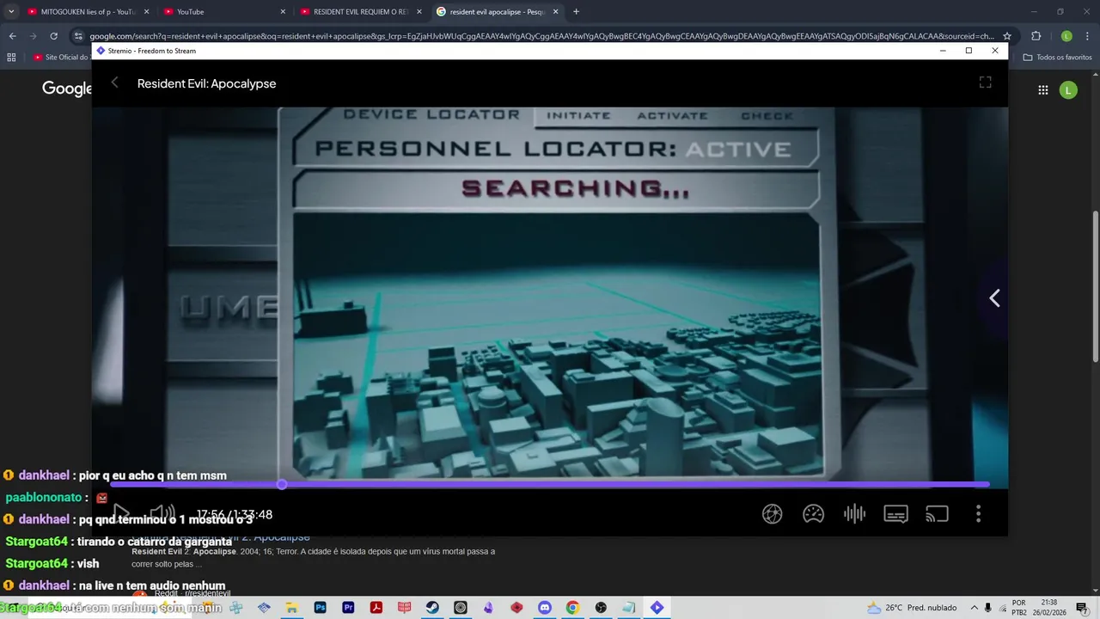Screen dimensions: 1100x619
Task: Open the weather widget 26°C Pred. nublado
Action: click(x=912, y=608)
